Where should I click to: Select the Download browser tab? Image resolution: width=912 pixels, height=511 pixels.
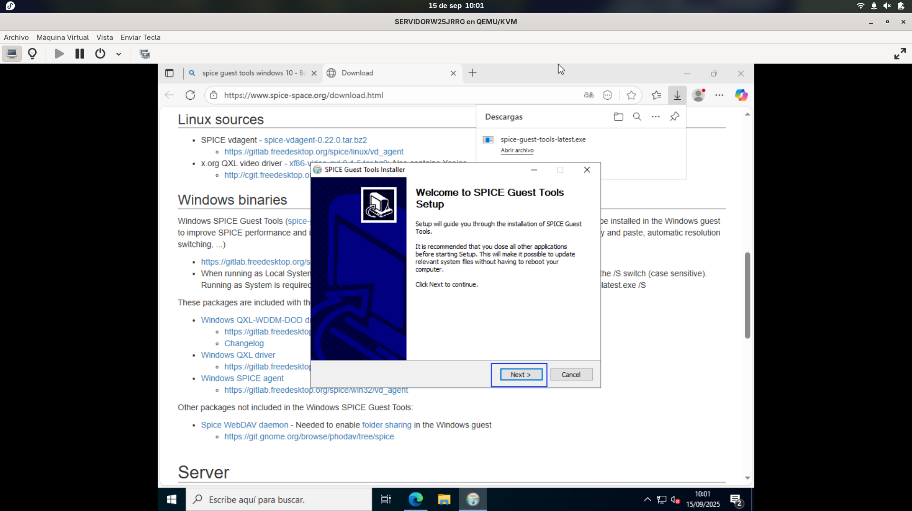[389, 73]
